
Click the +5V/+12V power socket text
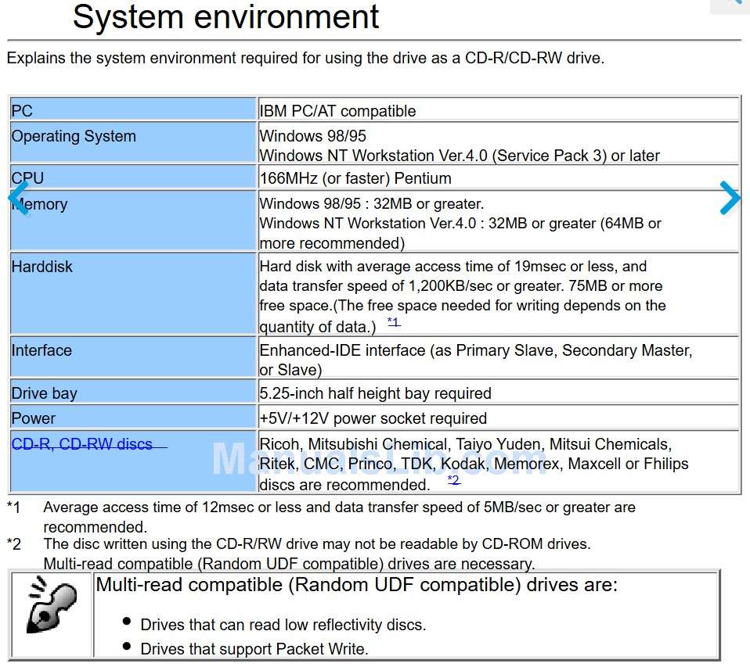tap(373, 418)
